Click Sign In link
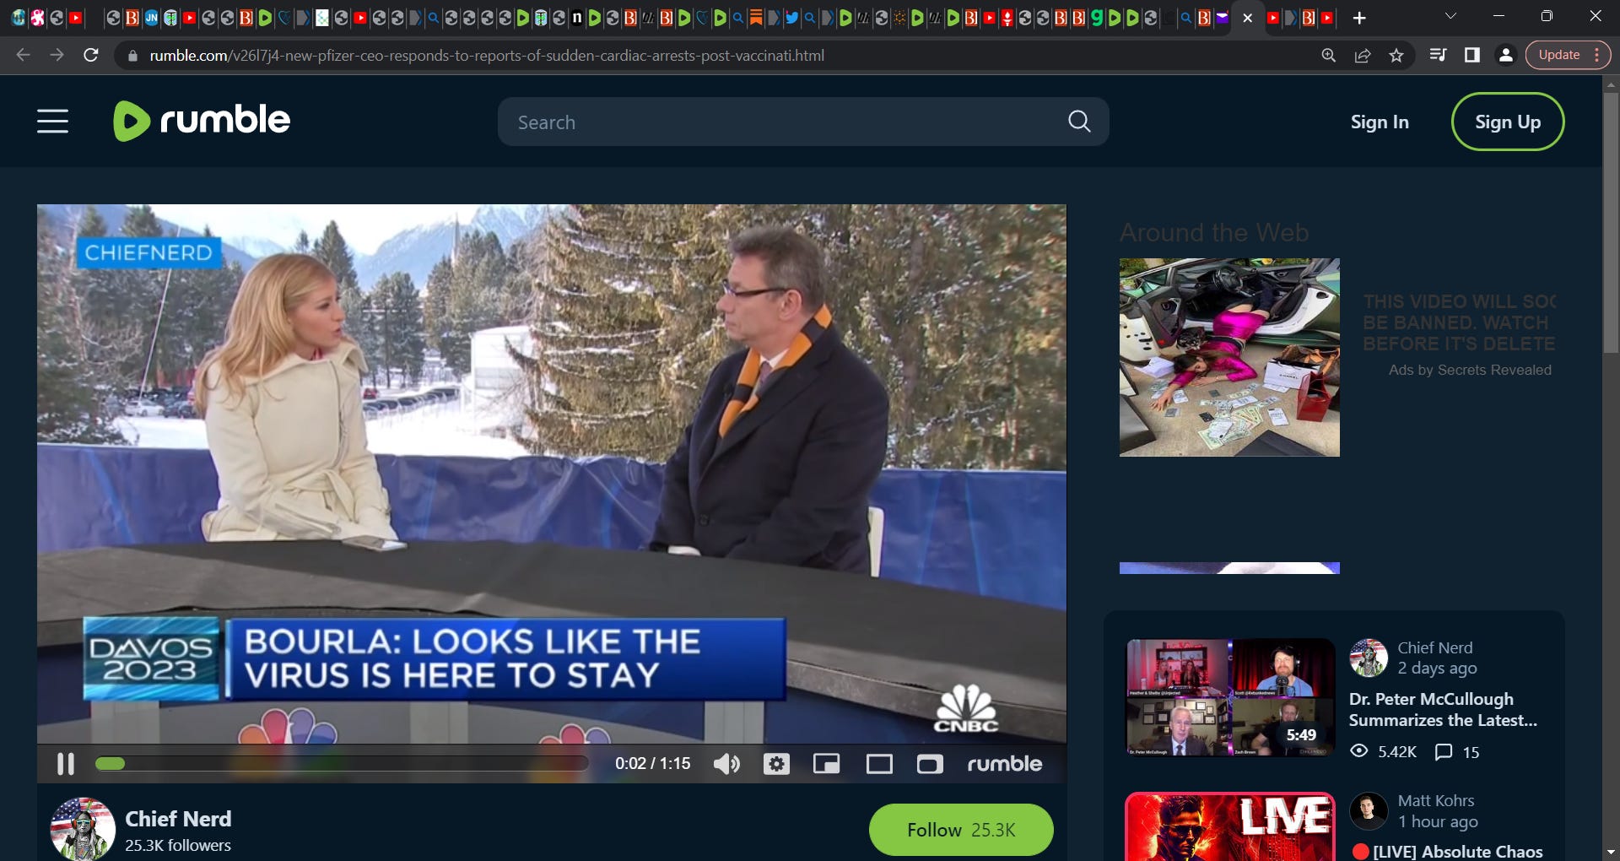 point(1380,122)
